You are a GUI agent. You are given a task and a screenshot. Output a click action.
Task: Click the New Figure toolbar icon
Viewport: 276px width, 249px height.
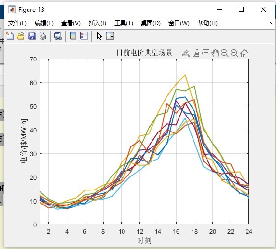pos(10,36)
